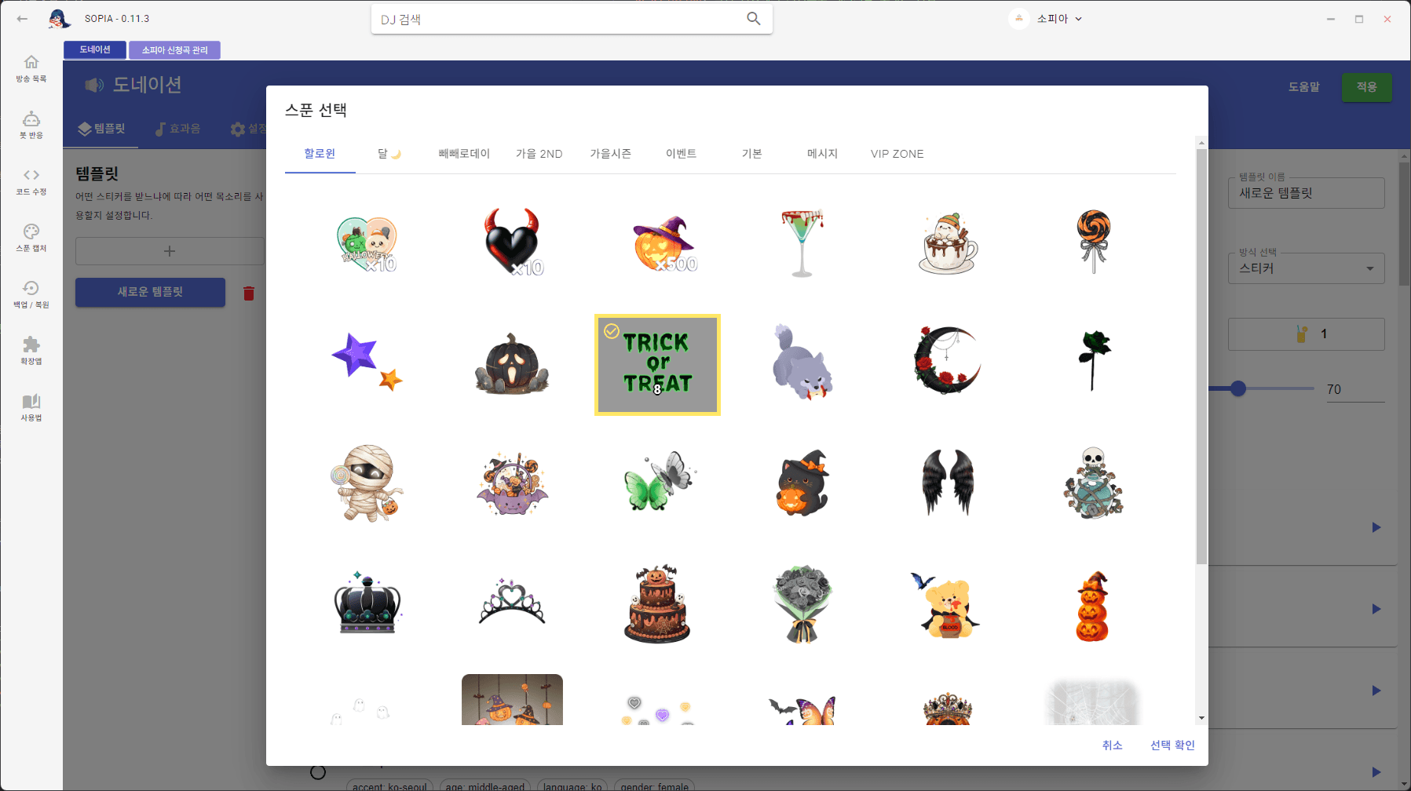
Task: Click the back arrow in the title bar
Action: (x=22, y=19)
